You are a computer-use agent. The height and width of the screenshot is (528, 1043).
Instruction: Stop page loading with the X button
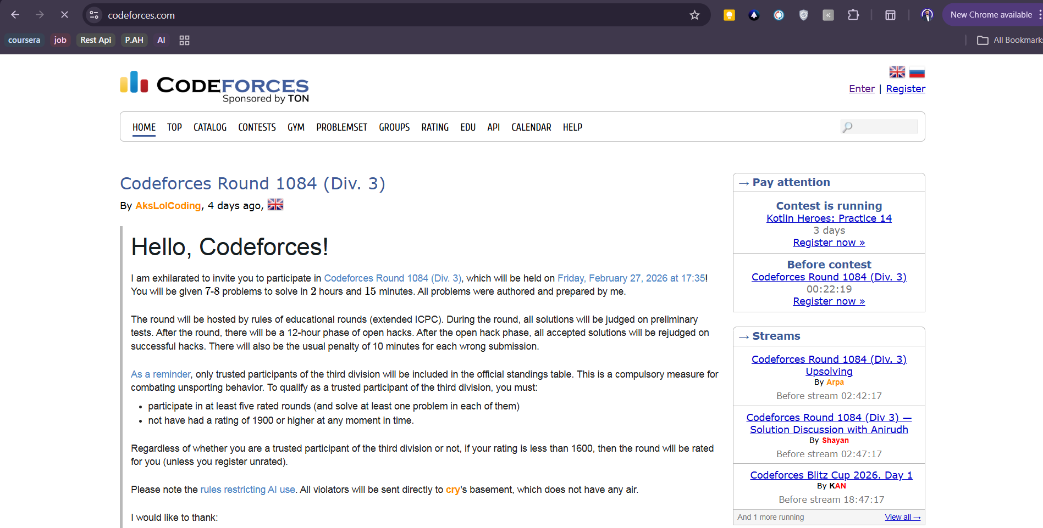64,15
